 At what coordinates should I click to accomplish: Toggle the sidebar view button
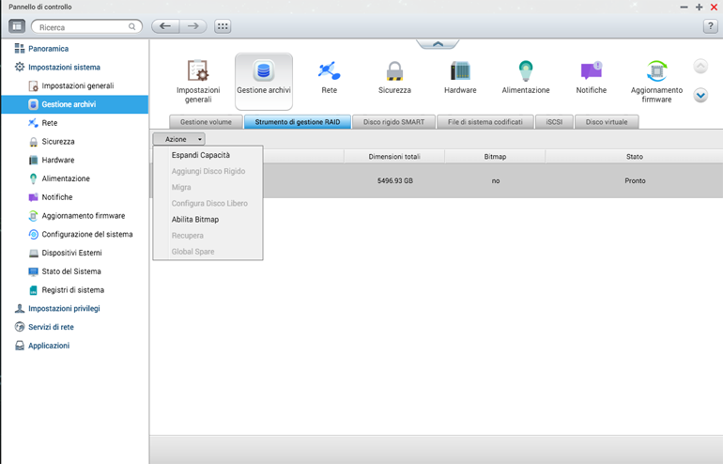(17, 26)
